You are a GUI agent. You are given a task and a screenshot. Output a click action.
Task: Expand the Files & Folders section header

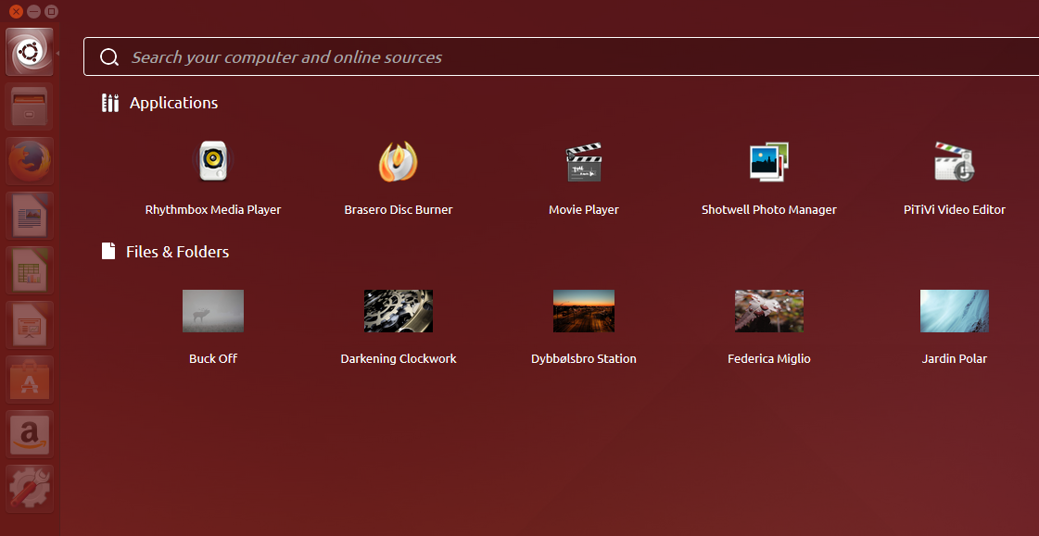point(177,251)
